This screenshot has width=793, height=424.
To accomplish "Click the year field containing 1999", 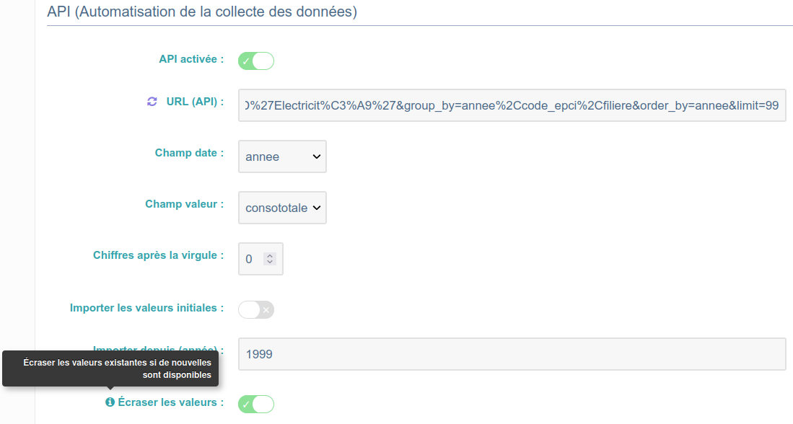I will [512, 354].
